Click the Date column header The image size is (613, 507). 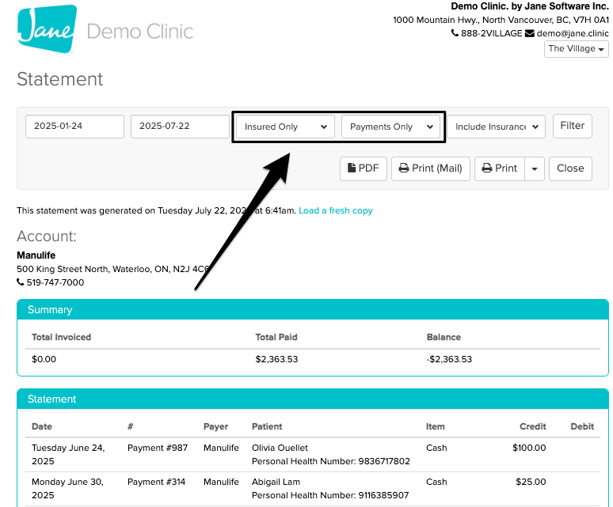tap(42, 426)
